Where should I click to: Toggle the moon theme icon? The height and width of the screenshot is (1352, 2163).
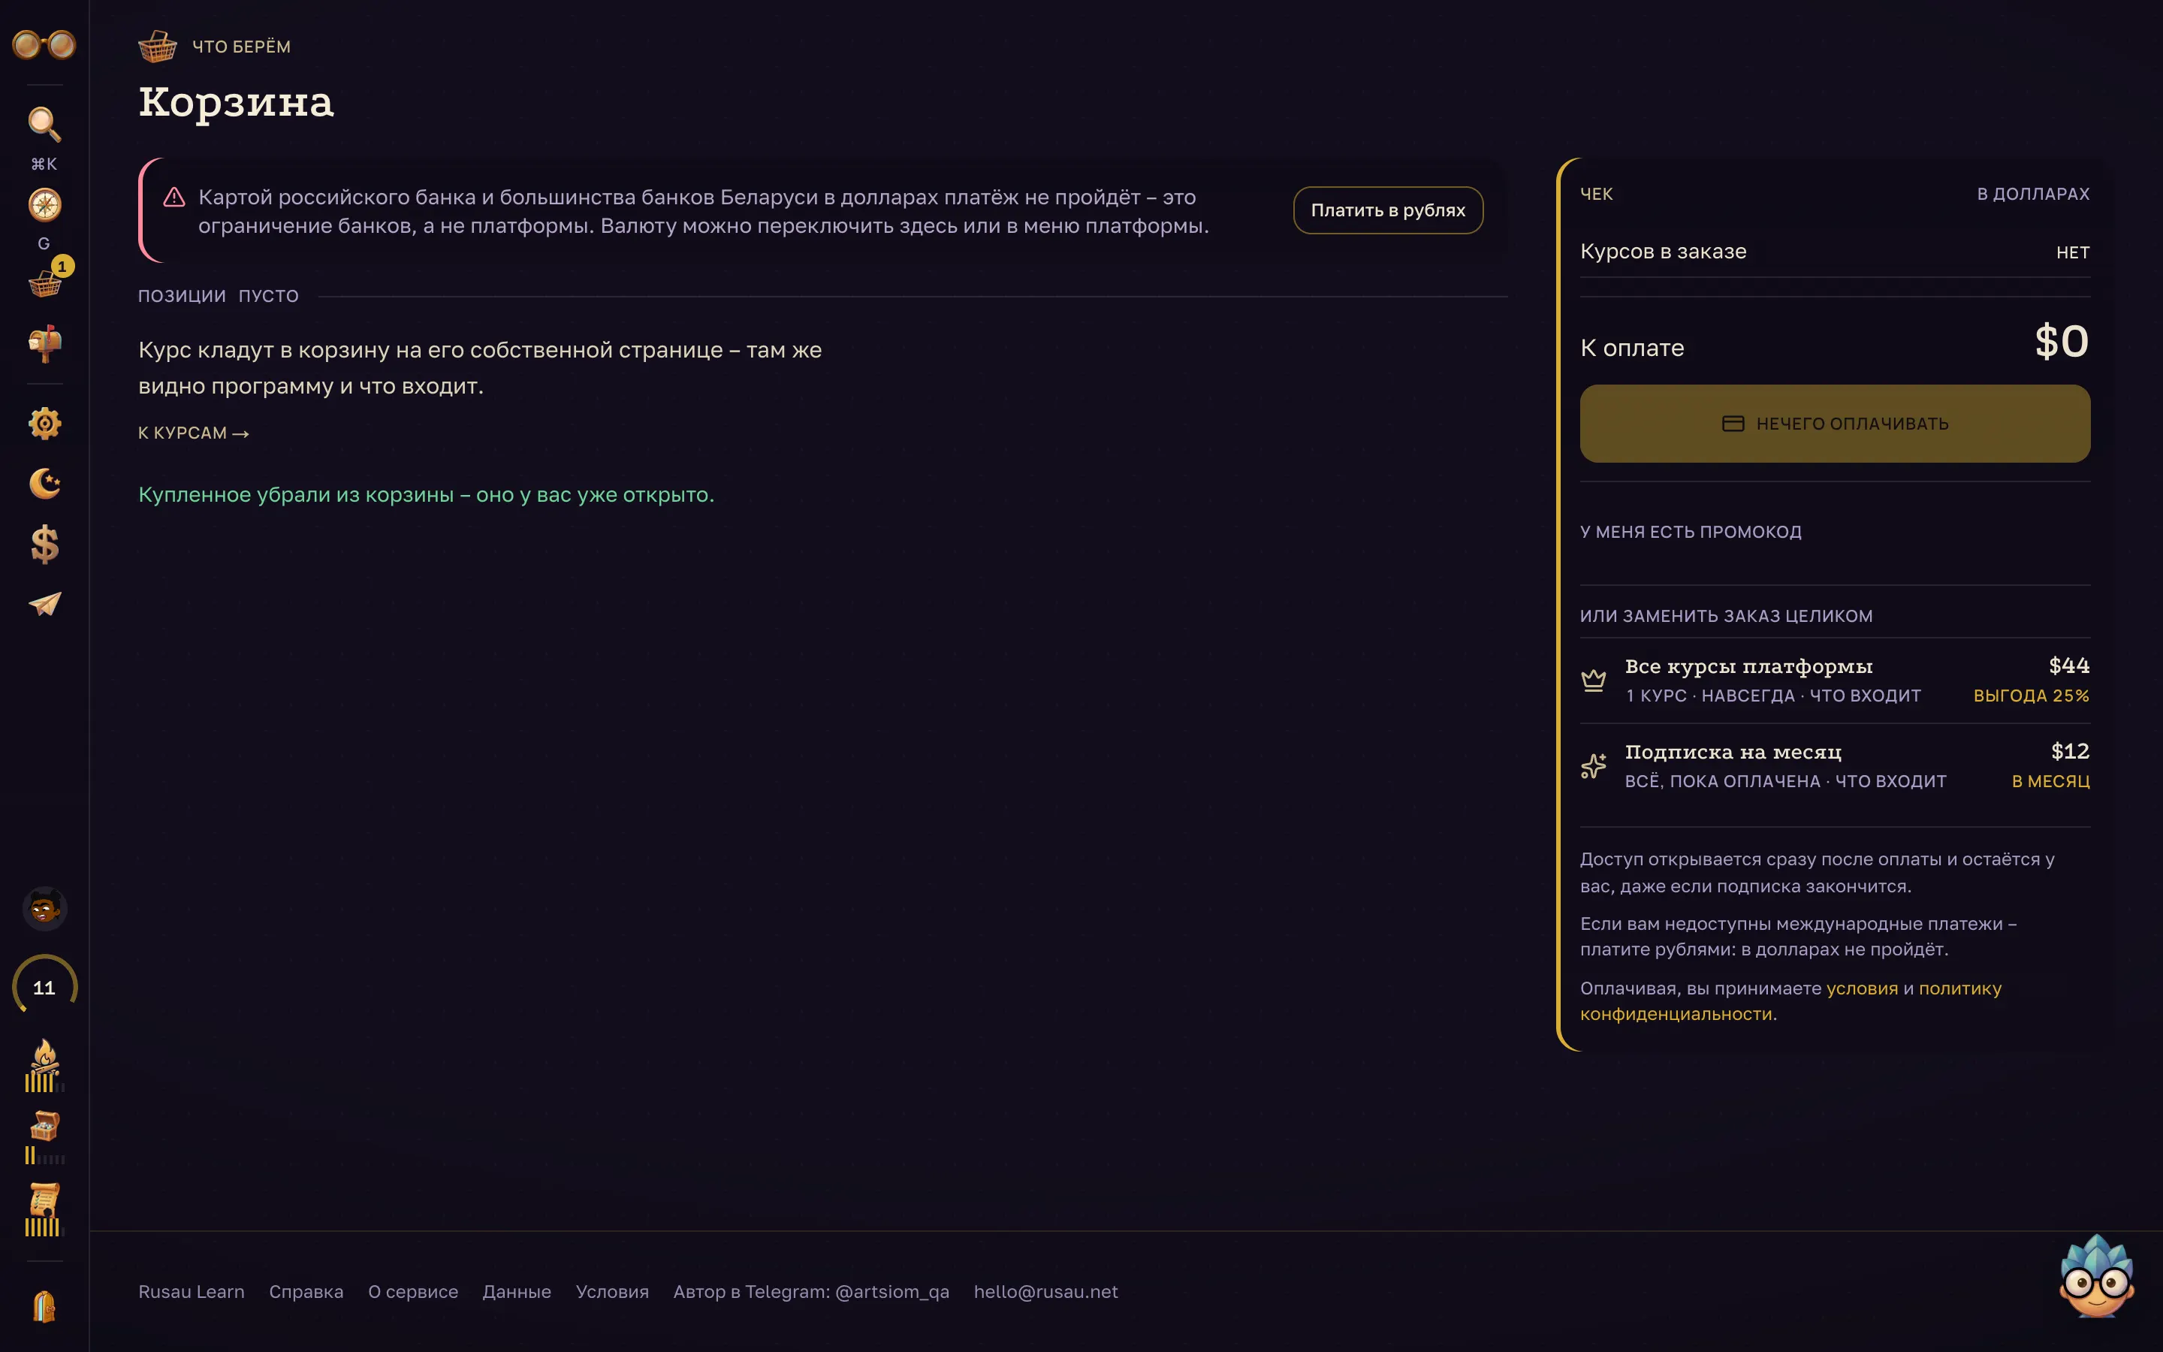pos(44,484)
